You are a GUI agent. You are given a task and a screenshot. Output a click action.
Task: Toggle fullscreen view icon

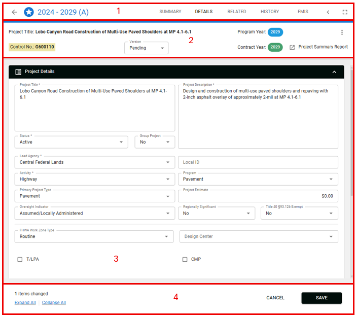pos(345,12)
